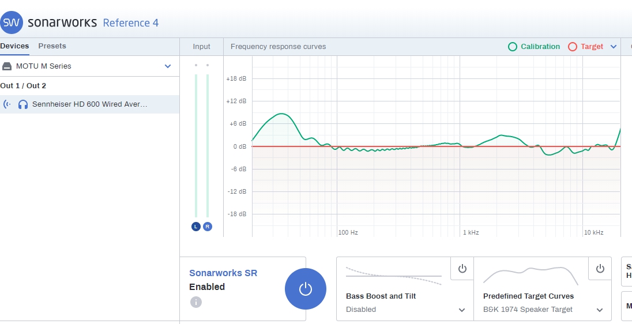Click the bass tilt curve preview graphic
The width and height of the screenshot is (632, 324).
(x=394, y=276)
